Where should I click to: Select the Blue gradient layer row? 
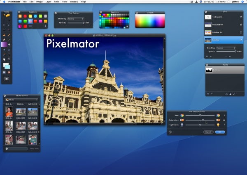(224, 25)
